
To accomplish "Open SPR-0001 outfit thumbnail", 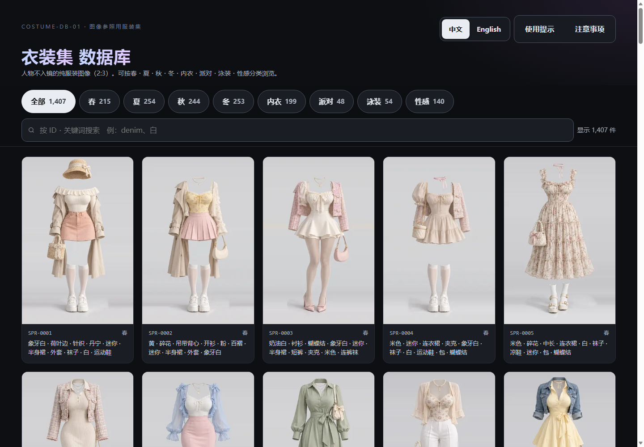I will (x=77, y=240).
